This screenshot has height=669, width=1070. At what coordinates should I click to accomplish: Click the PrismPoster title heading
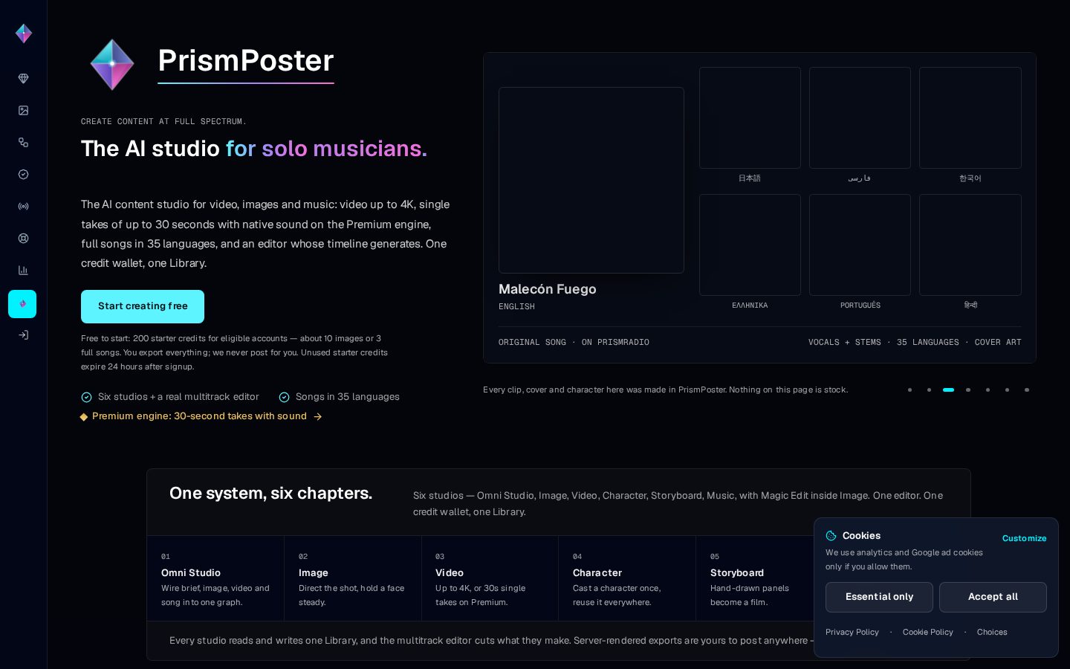(246, 61)
